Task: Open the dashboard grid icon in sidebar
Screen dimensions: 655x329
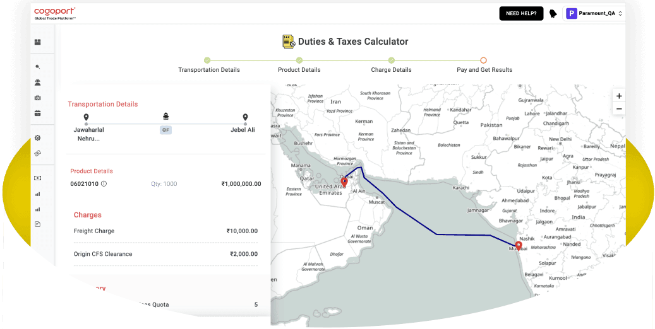Action: 37,42
